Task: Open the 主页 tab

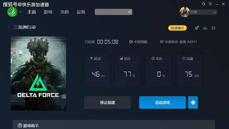Action: click(31, 12)
